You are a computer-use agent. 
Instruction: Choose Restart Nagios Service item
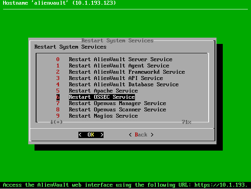(103, 116)
